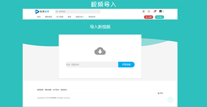
Task: Focus the 搜索视频 search field
Action: (78, 12)
